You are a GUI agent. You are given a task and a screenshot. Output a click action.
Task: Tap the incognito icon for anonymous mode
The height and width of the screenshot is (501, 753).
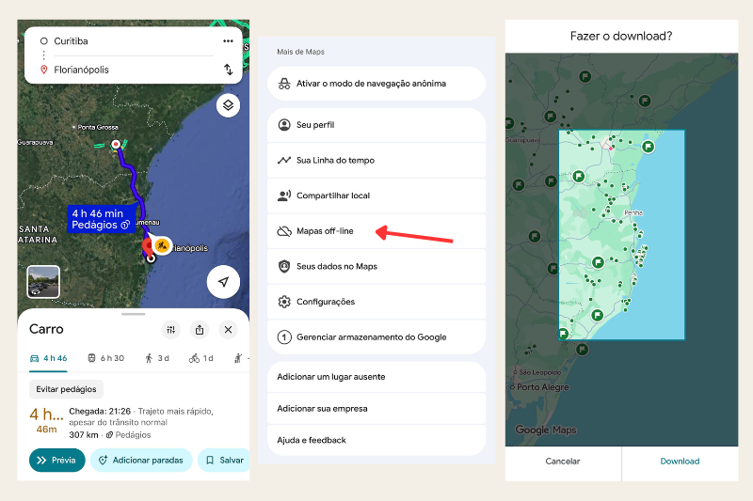point(284,84)
